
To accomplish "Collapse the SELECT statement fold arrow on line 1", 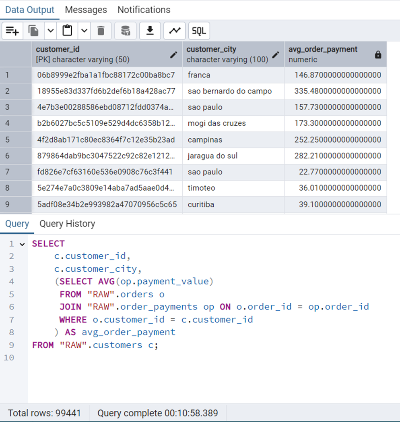I will tap(22, 244).
